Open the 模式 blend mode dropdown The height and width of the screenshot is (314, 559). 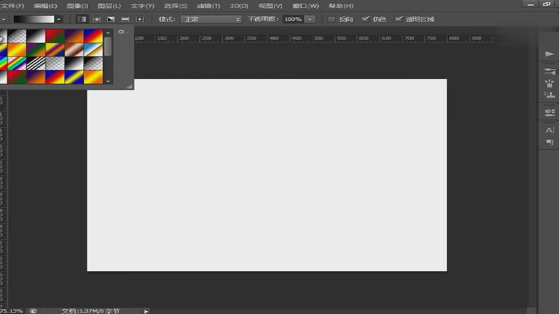210,19
